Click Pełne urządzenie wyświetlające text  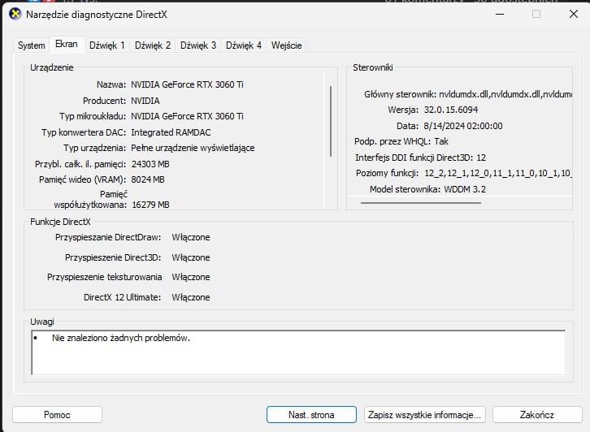coord(193,148)
